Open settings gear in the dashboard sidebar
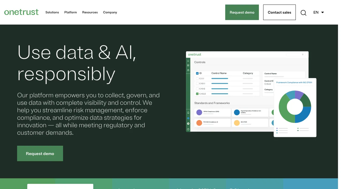This screenshot has width=342, height=189. click(x=188, y=124)
